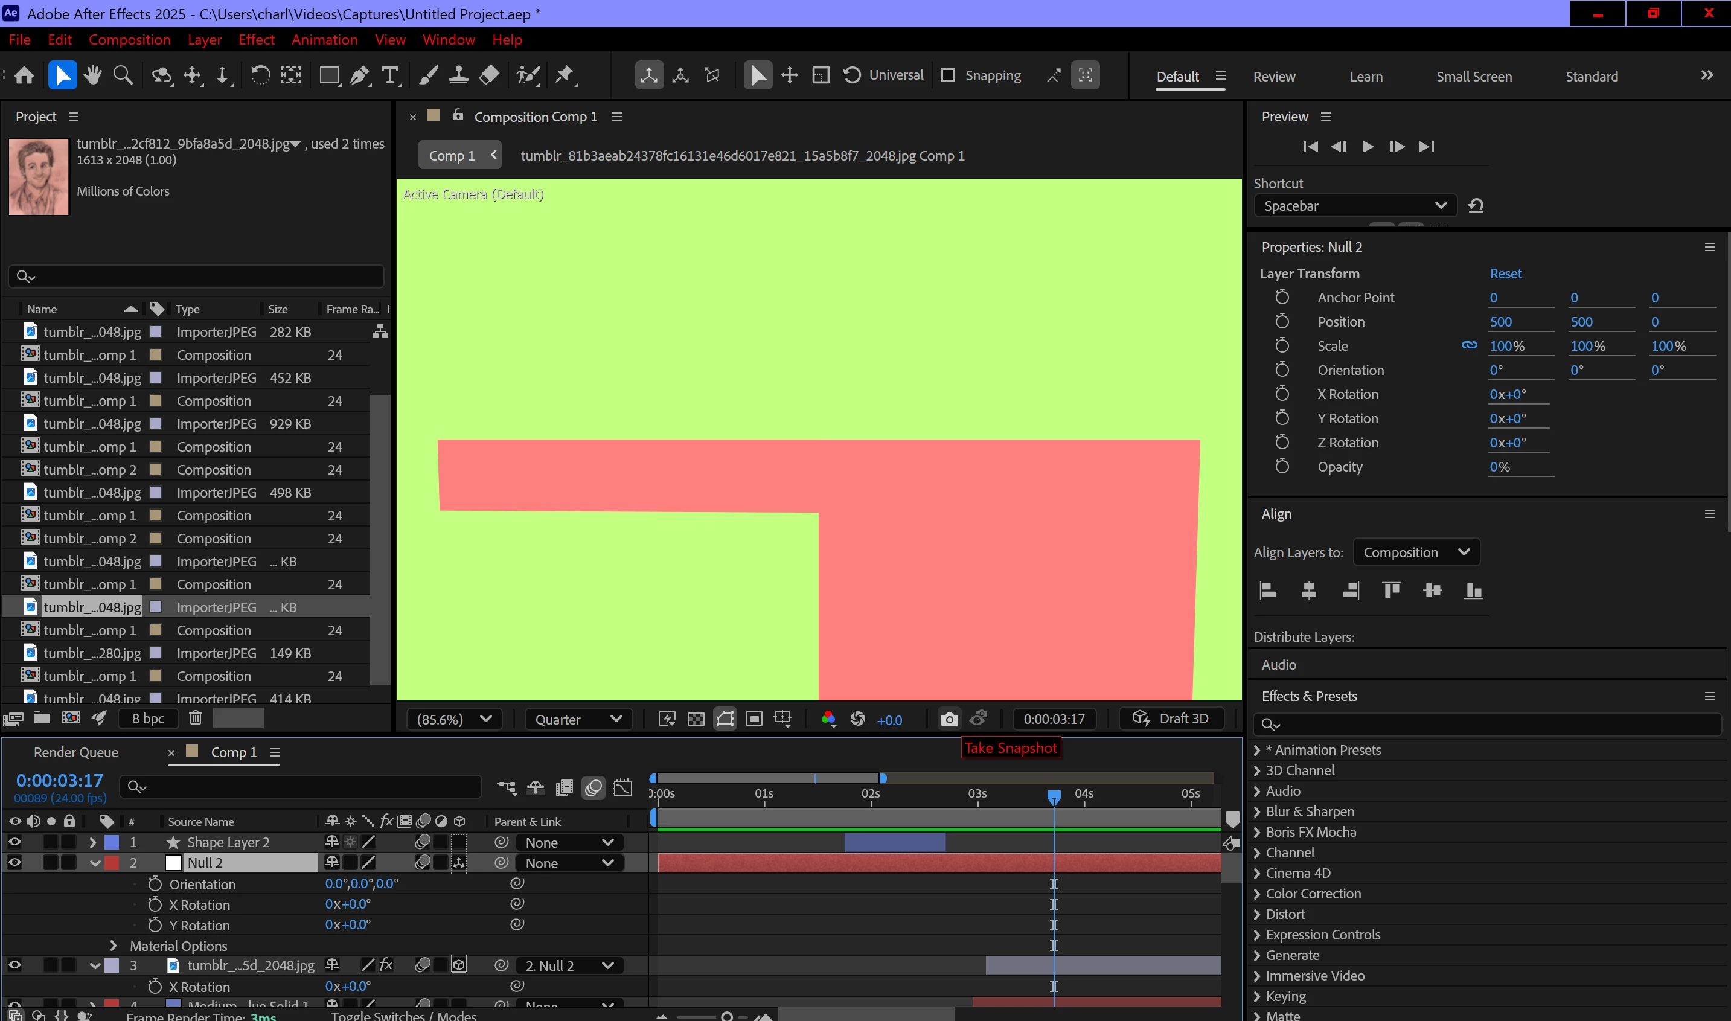The image size is (1731, 1021).
Task: Select the Type text tool
Action: 390,75
